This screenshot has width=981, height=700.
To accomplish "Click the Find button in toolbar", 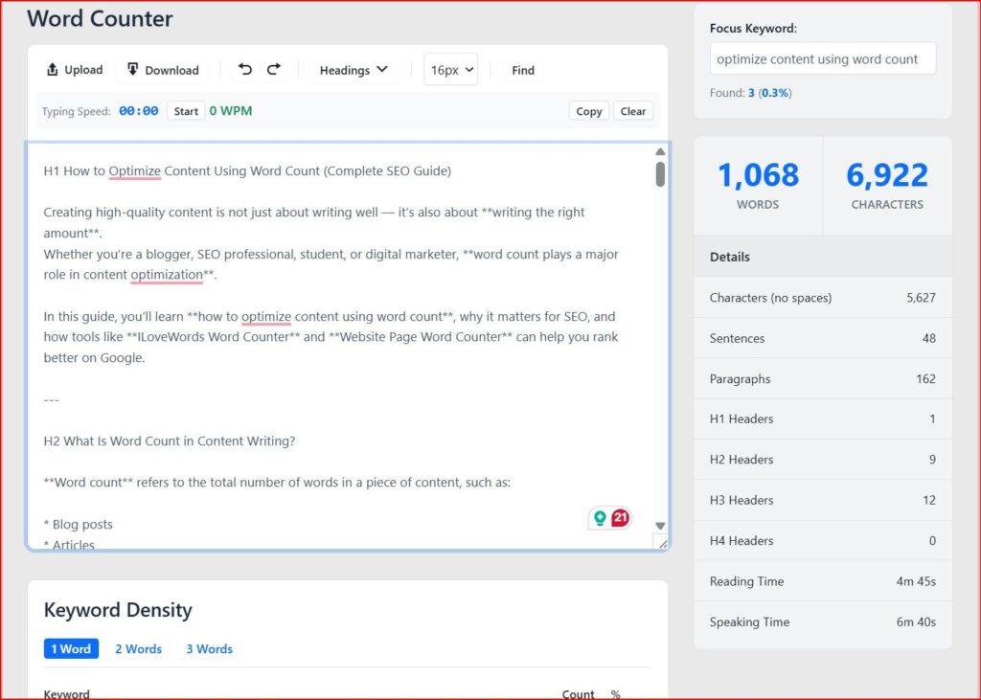I will coord(523,70).
